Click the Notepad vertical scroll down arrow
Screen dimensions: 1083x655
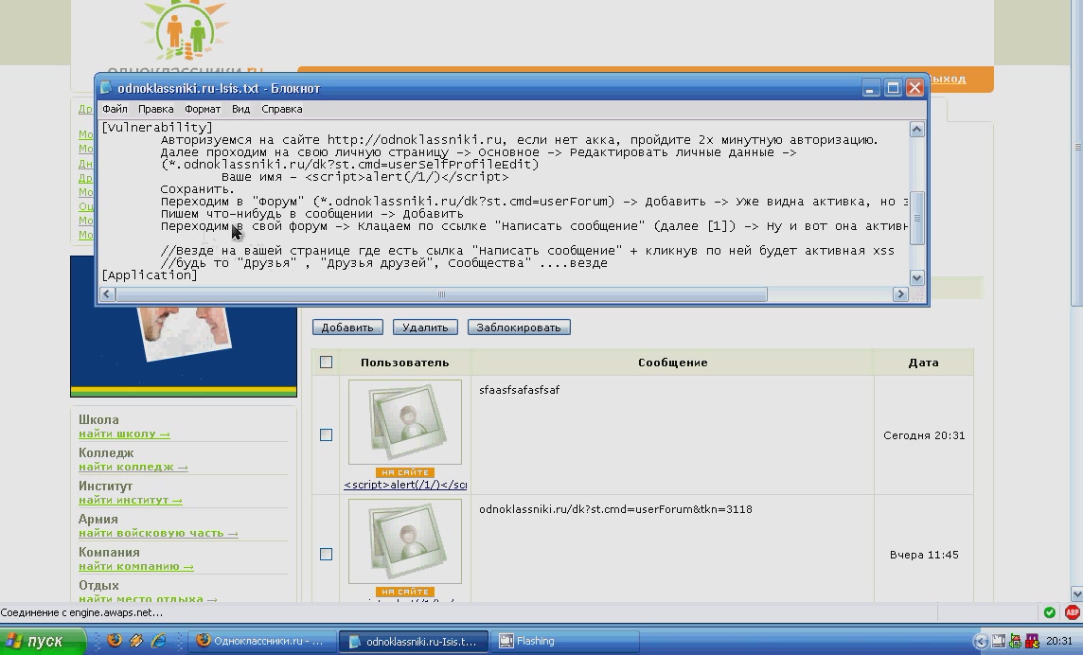pos(916,277)
